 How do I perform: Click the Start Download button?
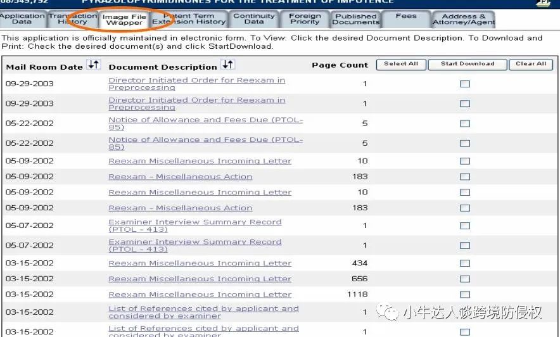click(x=468, y=65)
